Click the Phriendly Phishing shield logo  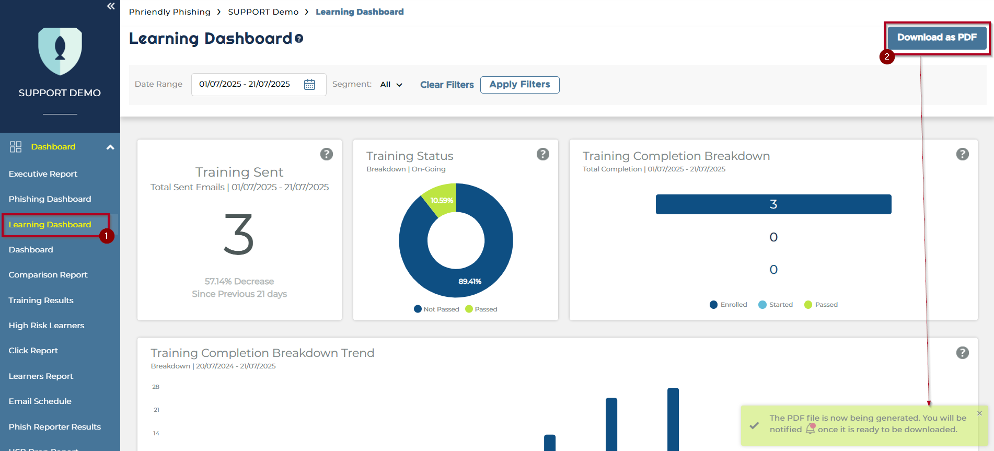60,51
